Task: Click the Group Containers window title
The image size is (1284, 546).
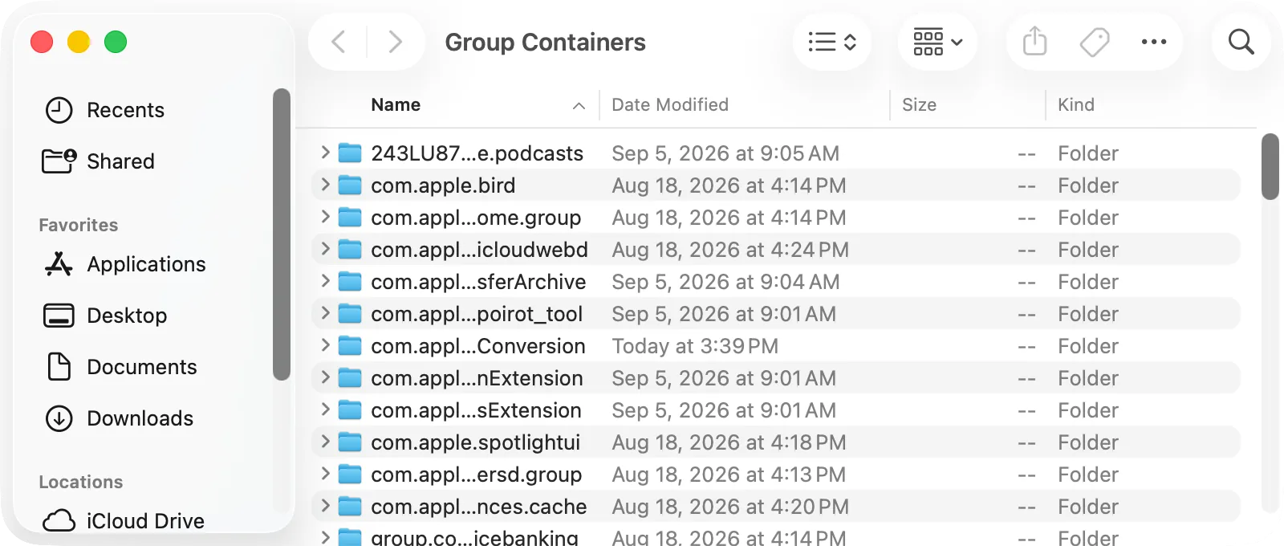Action: point(545,42)
